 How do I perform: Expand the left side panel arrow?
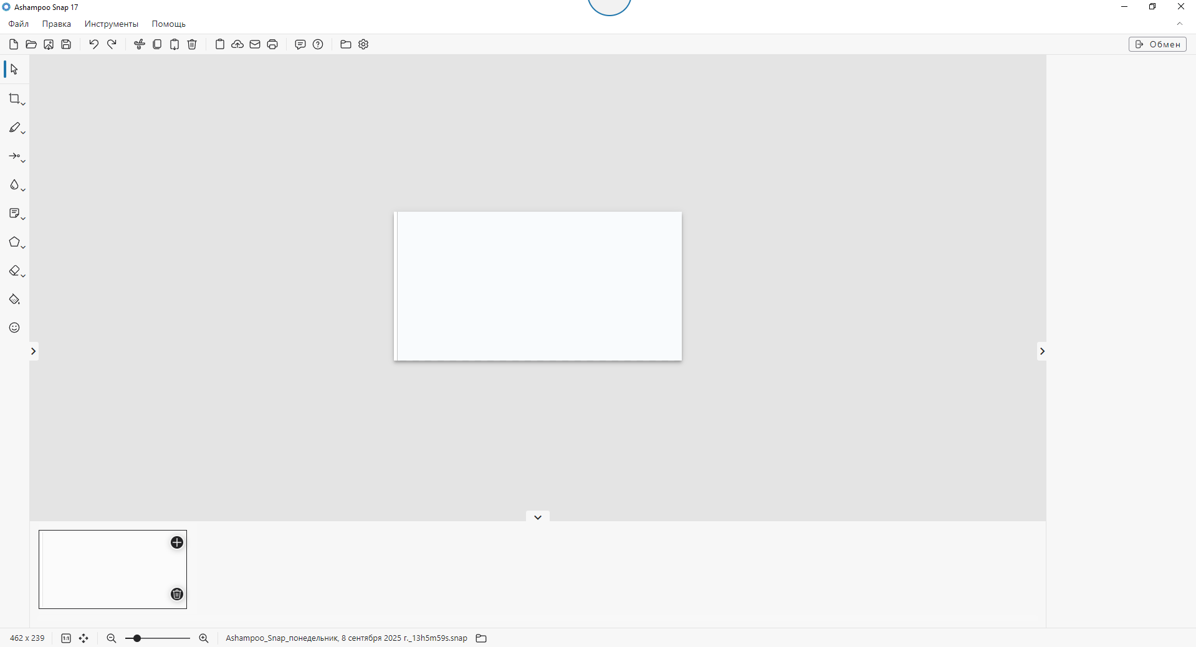coord(34,351)
